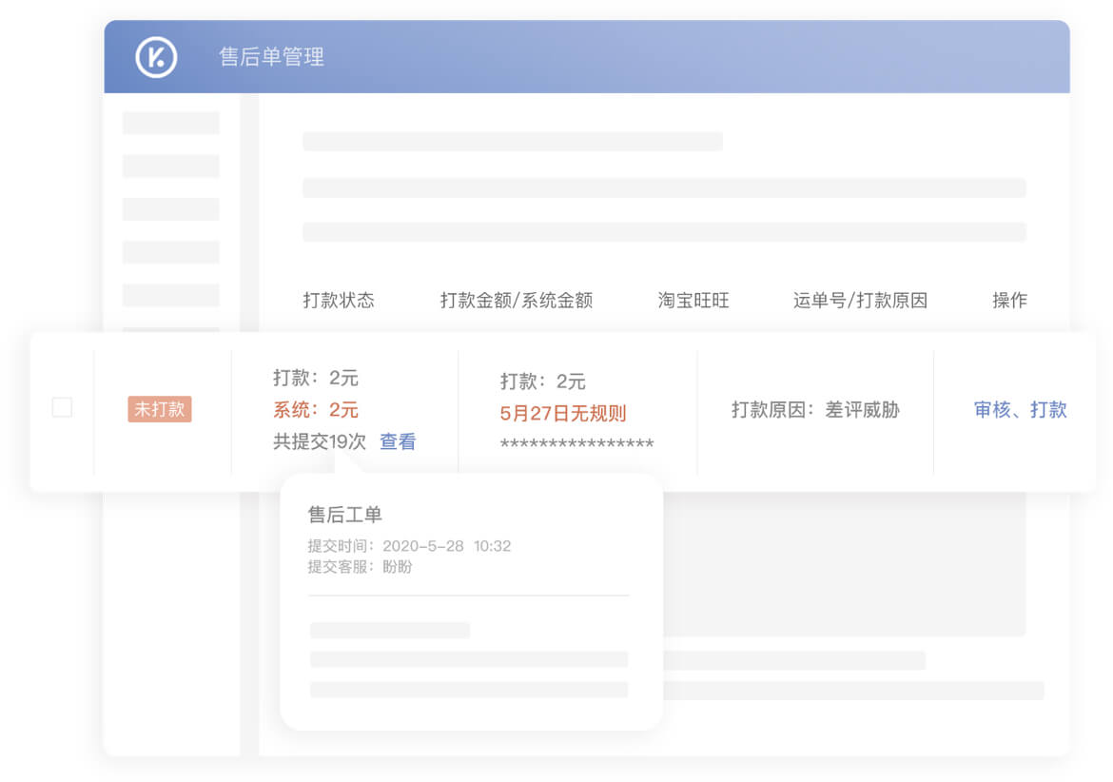Viewport: 1113px width, 782px height.
Task: Click the red 系统：2元 amount
Action: [316, 410]
